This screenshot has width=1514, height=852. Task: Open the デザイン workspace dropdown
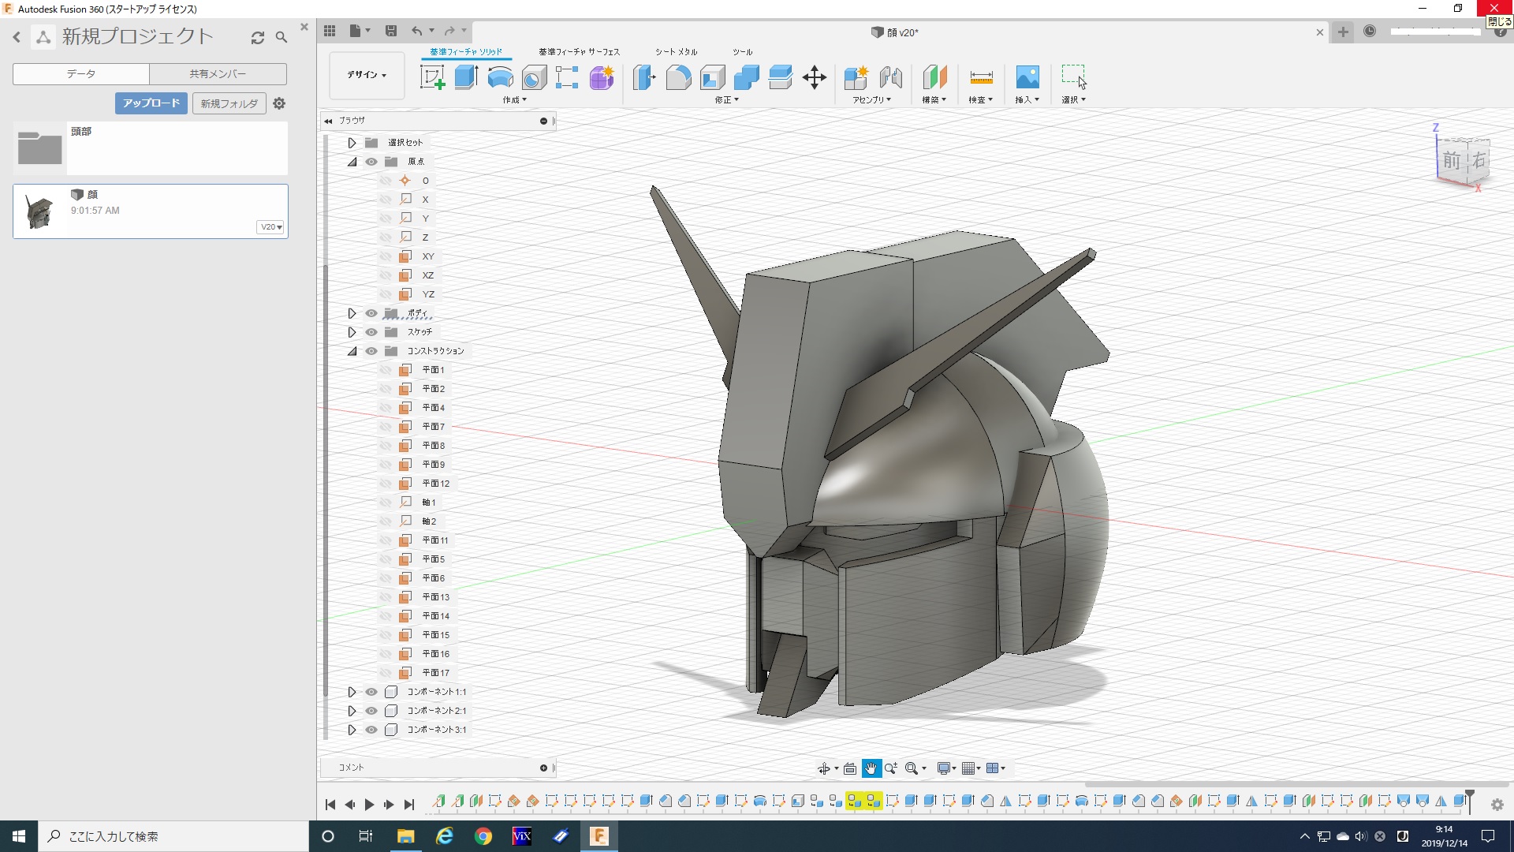[x=367, y=75]
